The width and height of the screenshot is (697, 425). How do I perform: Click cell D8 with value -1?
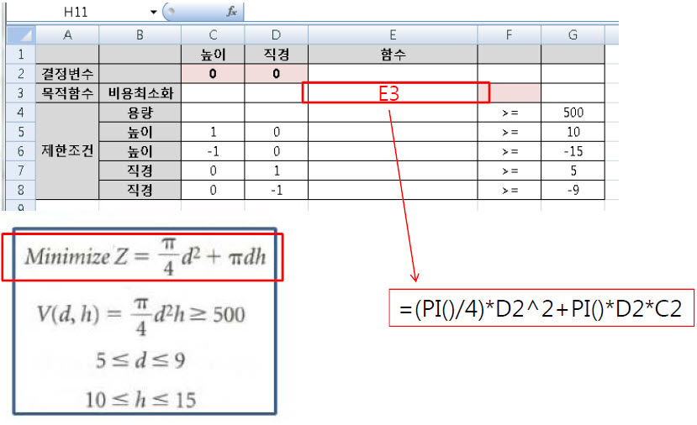276,190
